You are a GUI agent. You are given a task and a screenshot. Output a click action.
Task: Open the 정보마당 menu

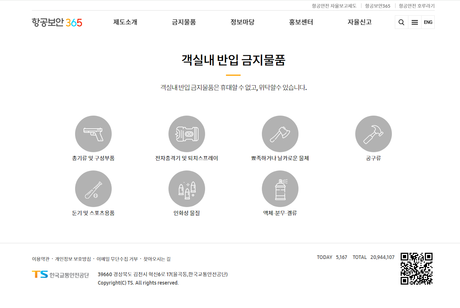(243, 22)
